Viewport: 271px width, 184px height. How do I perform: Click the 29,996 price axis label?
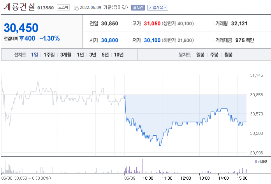(x=257, y=153)
